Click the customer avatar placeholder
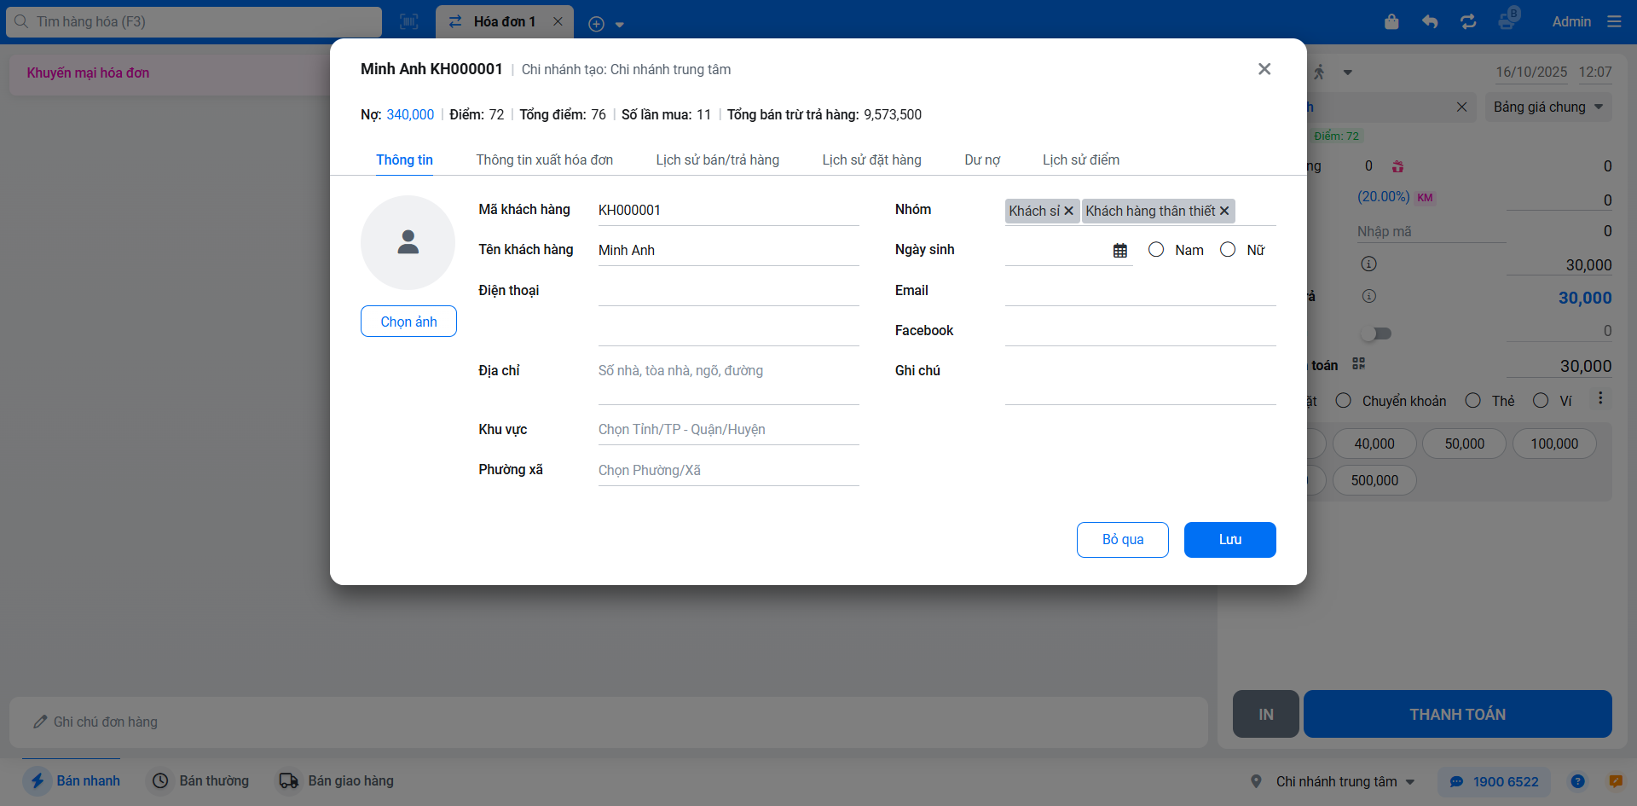The width and height of the screenshot is (1637, 806). click(x=408, y=242)
